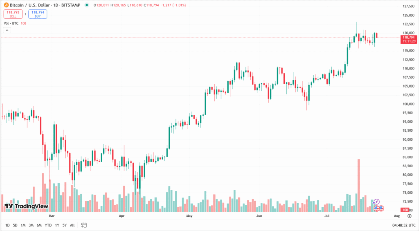Select the 1M time range

[23, 225]
